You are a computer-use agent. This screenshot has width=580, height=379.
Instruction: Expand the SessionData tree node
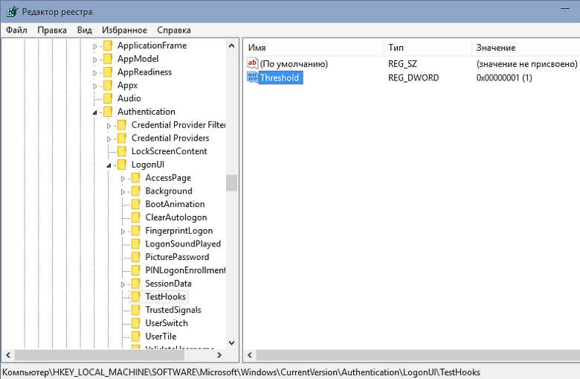[x=123, y=284]
